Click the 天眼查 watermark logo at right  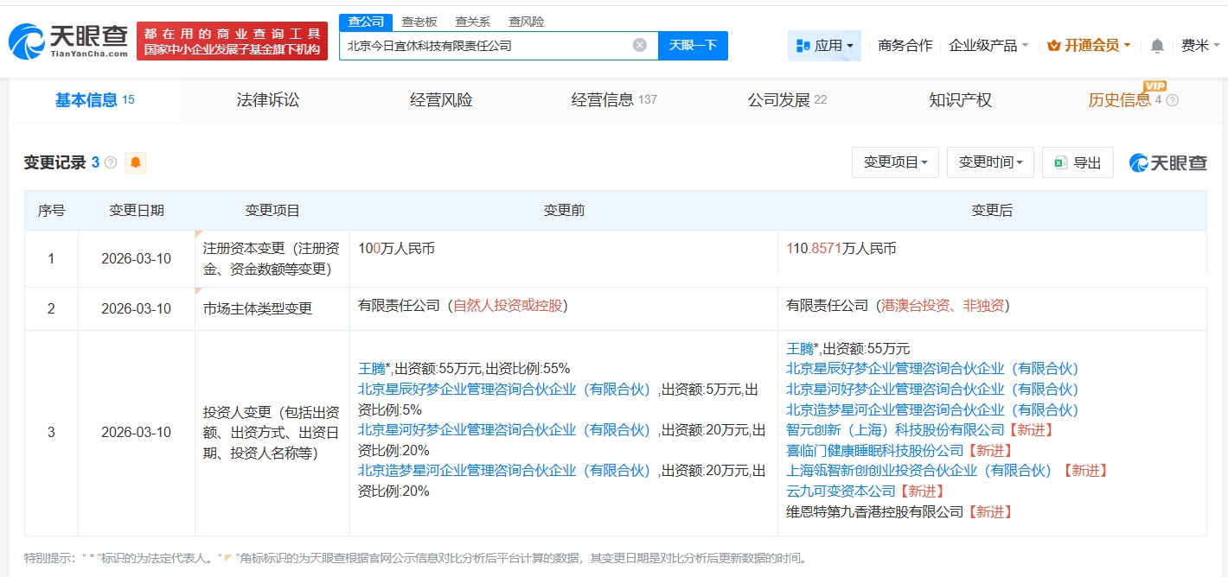1167,162
